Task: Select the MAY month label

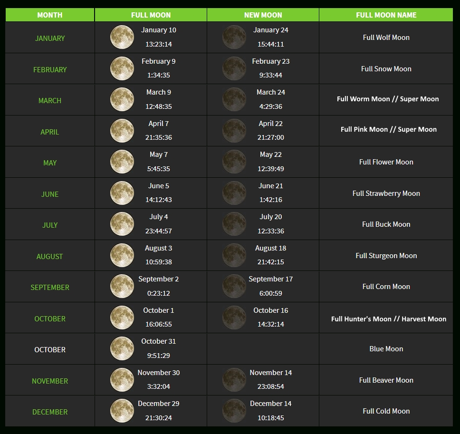Action: (50, 163)
